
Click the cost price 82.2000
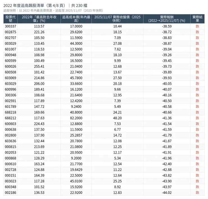(x=76, y=118)
